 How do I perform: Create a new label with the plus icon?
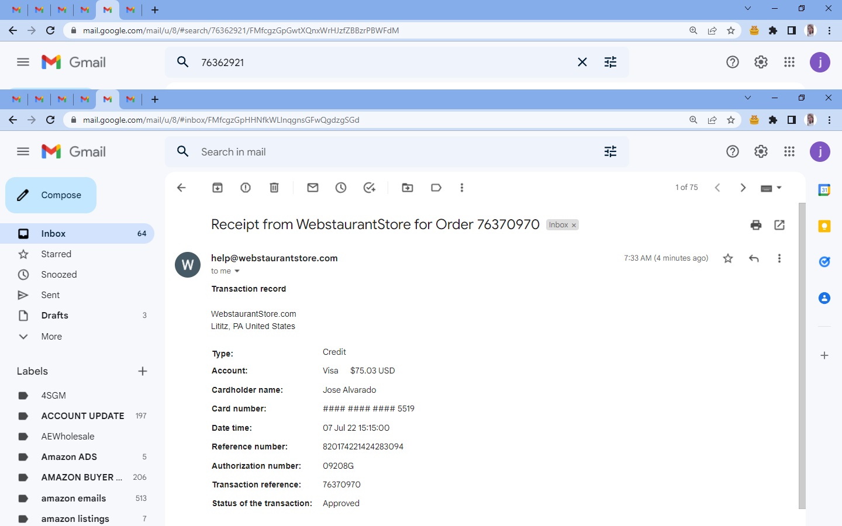click(143, 371)
